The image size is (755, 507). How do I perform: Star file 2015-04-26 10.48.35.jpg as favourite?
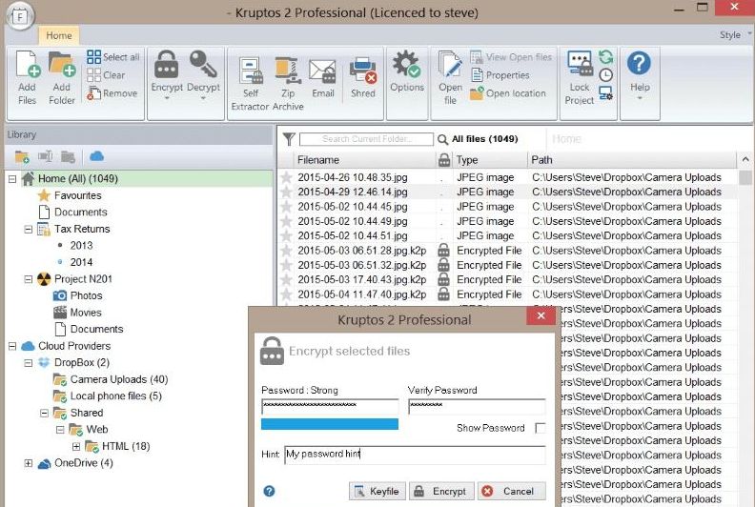287,177
